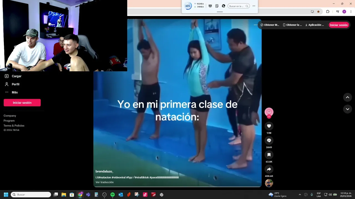The image size is (355, 199).
Task: Click the microphone tray icon
Action: pos(312,195)
